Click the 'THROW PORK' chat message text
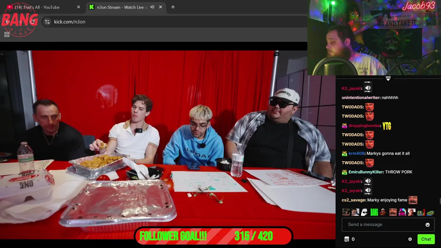The image size is (441, 248). click(399, 172)
